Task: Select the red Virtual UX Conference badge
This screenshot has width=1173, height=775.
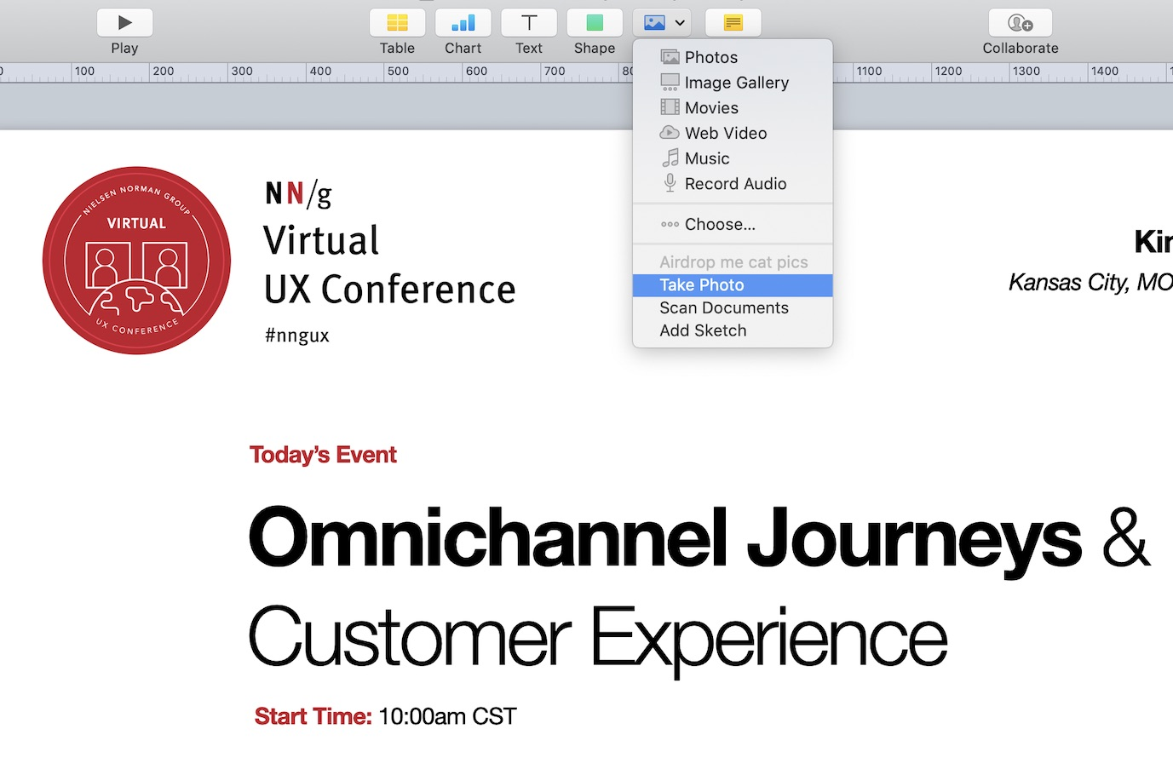Action: (x=136, y=261)
